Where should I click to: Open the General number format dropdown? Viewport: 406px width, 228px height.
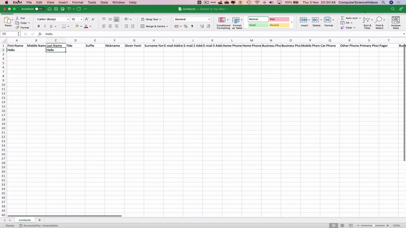192,19
